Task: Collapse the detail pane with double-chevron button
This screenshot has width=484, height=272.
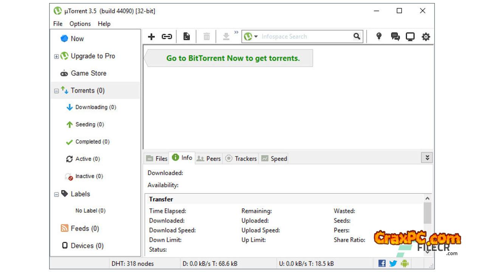Action: click(x=427, y=158)
